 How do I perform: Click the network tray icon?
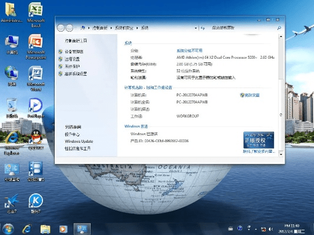click(263, 229)
